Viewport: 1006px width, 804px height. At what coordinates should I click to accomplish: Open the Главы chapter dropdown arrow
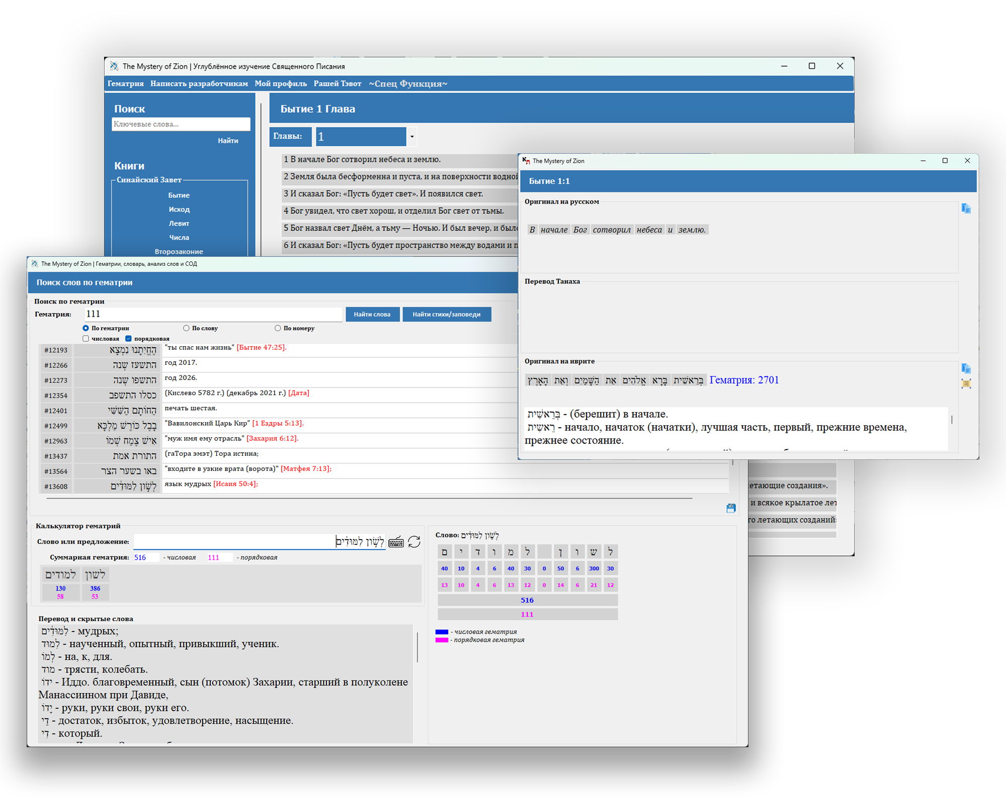pyautogui.click(x=412, y=137)
